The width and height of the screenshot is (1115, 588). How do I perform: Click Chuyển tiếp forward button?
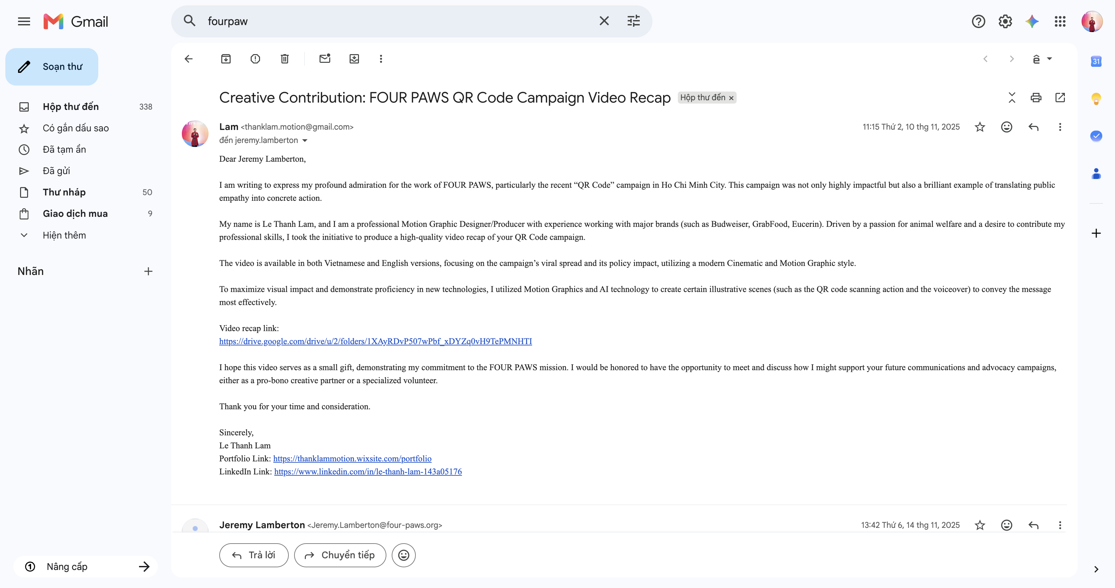(x=340, y=555)
